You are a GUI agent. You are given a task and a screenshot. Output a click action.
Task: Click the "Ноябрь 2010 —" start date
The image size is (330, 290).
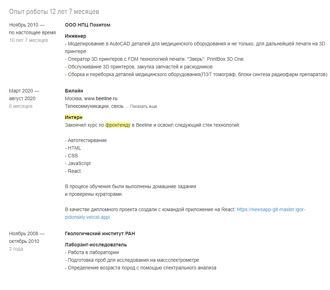click(x=27, y=25)
